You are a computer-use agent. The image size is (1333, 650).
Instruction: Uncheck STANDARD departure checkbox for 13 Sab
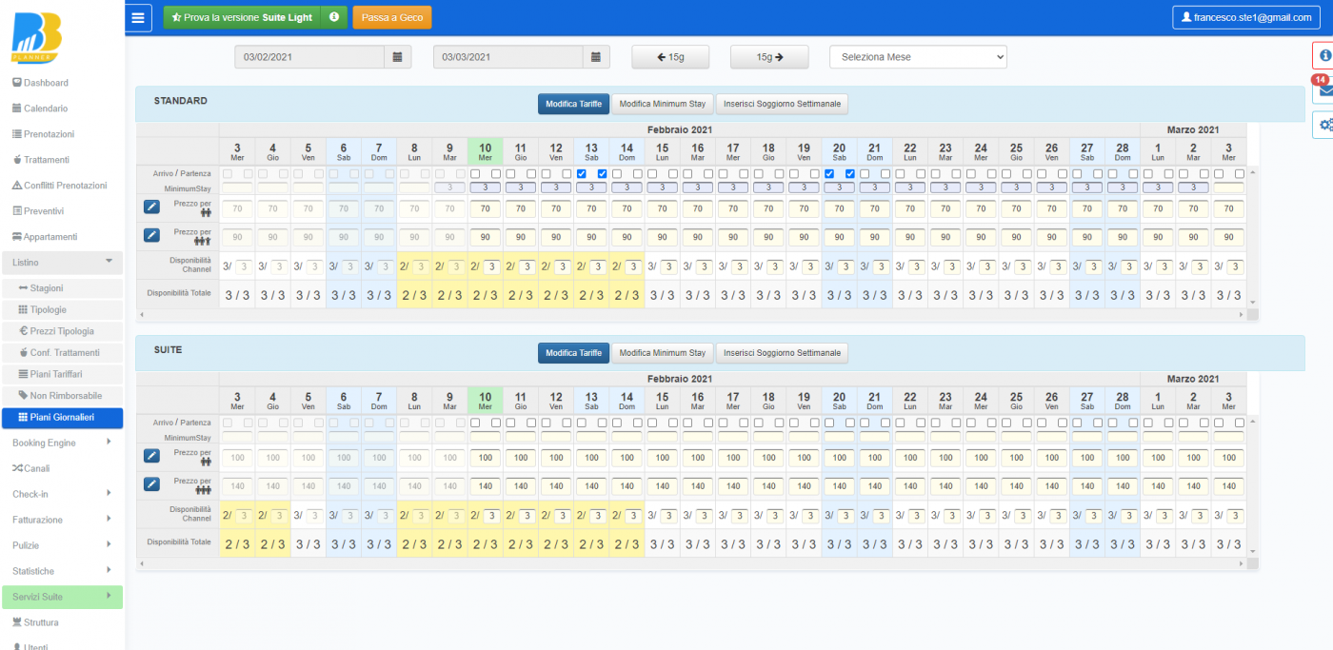pos(602,174)
